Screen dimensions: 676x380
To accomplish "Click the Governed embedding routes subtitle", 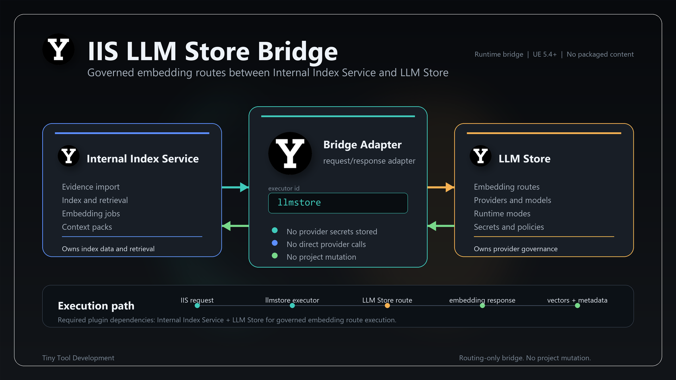I will coord(268,73).
